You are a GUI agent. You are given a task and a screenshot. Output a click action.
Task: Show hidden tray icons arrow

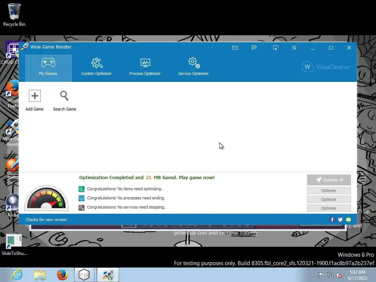click(x=312, y=275)
